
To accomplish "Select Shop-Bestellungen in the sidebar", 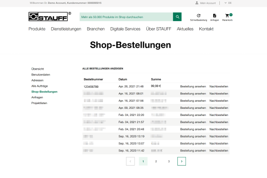I will pos(44,92).
